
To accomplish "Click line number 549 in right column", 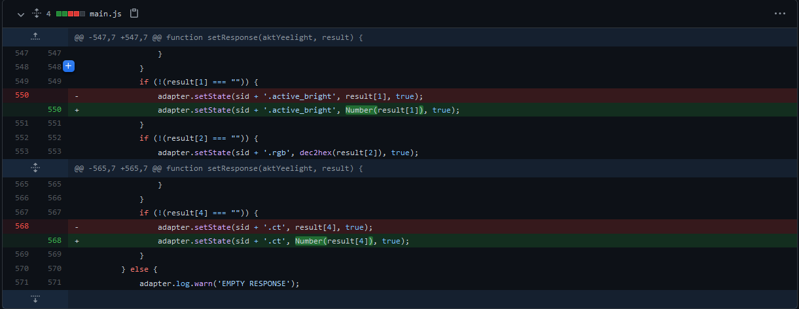I will (54, 81).
